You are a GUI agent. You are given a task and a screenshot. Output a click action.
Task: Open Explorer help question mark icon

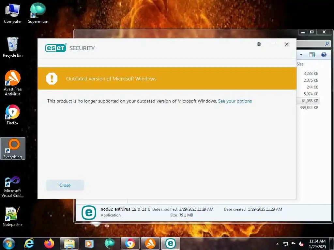[324, 55]
